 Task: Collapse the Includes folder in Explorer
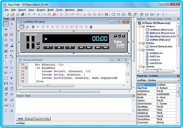[x=139, y=50]
